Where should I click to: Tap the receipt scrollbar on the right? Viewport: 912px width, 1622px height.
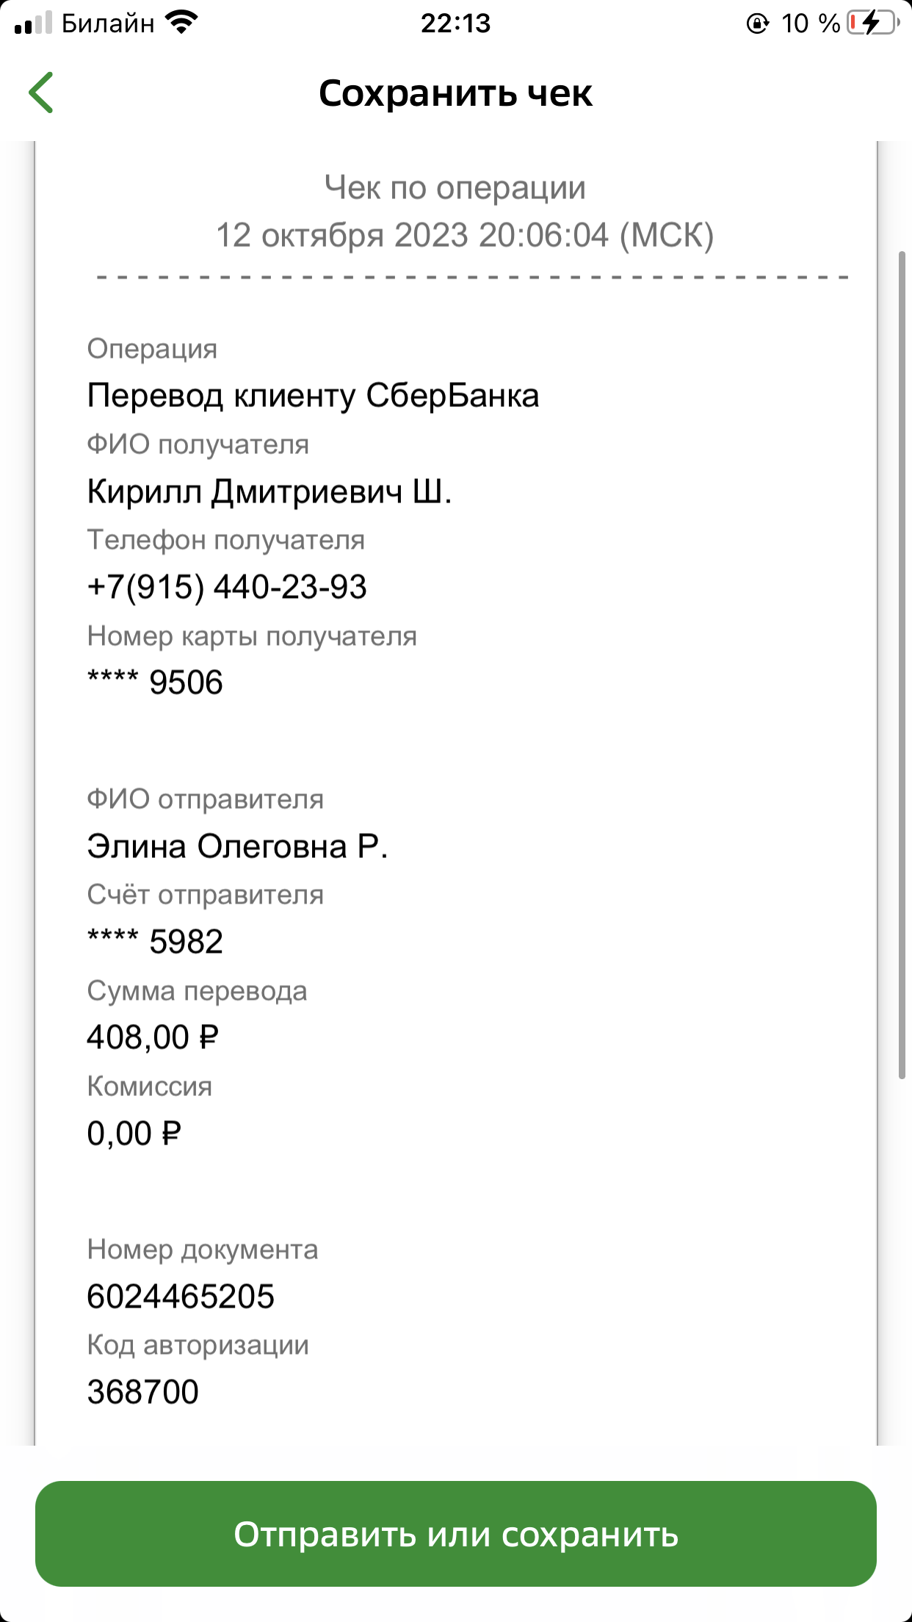coord(902,665)
